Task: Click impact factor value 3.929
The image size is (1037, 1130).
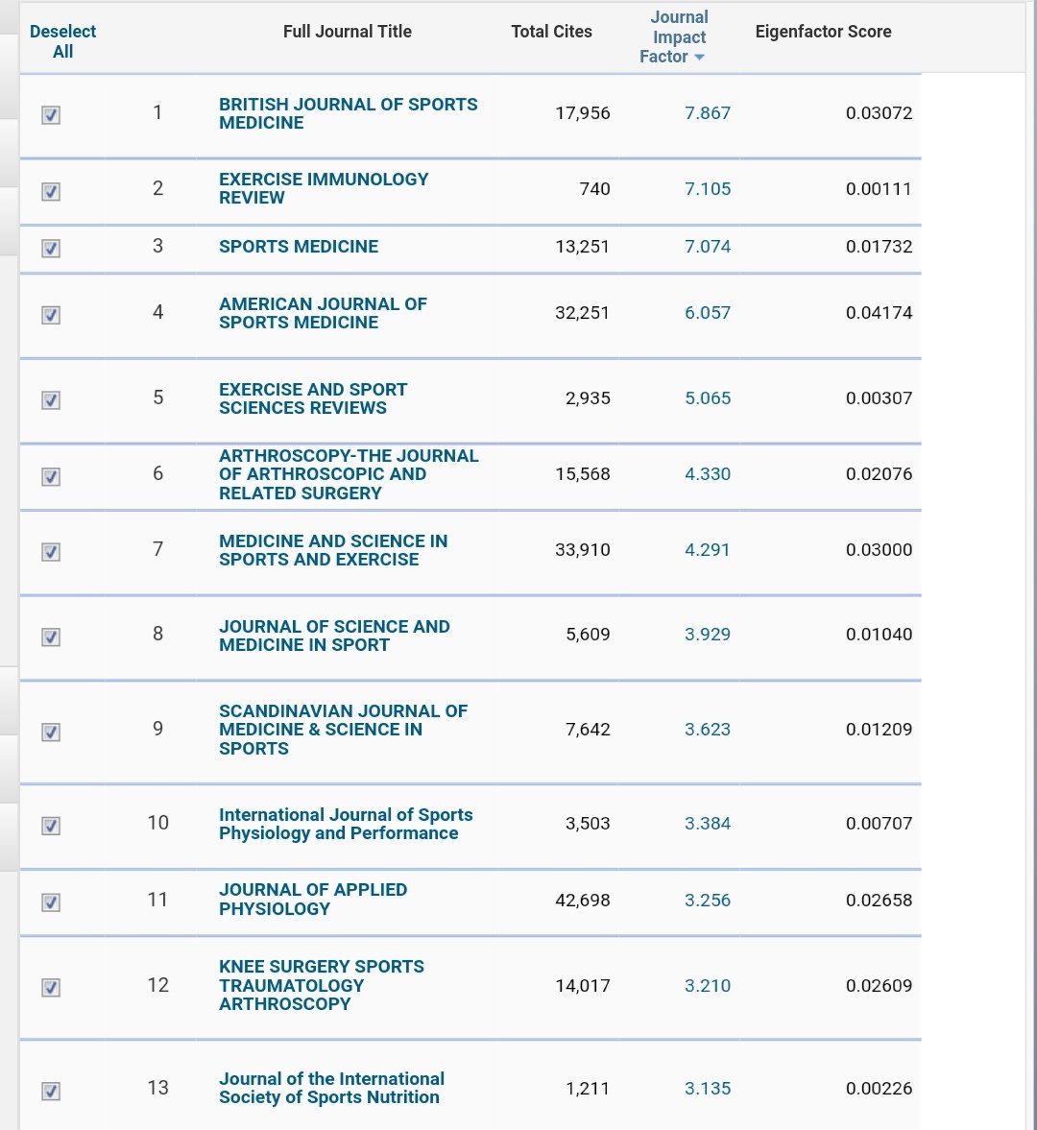Action: coord(708,635)
